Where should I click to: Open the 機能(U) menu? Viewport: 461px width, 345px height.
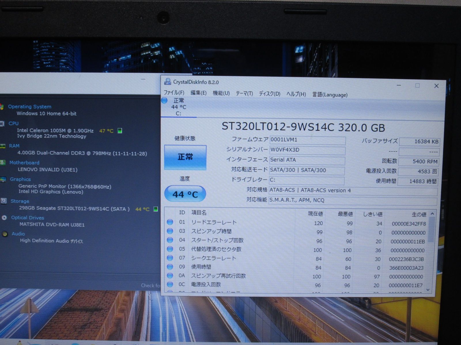point(221,93)
